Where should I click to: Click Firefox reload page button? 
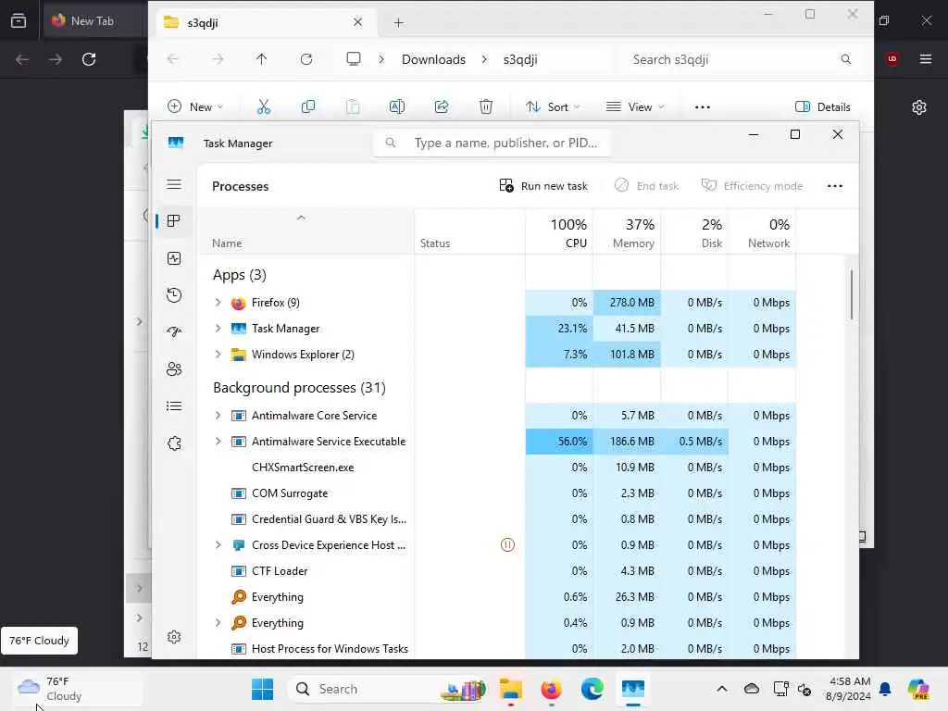click(x=89, y=59)
